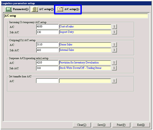Focus the Outgoing Sub A/C field showing 410
The image size is (153, 130).
point(47,50)
